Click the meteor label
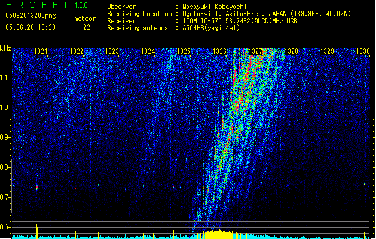The width and height of the screenshot is (376, 239). click(x=85, y=19)
